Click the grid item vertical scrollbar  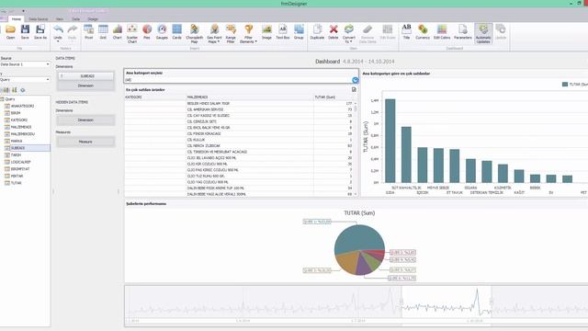[x=356, y=148]
